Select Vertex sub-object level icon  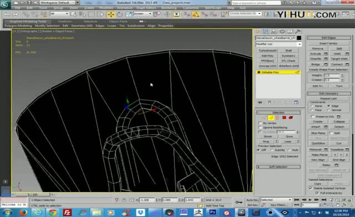(264, 117)
